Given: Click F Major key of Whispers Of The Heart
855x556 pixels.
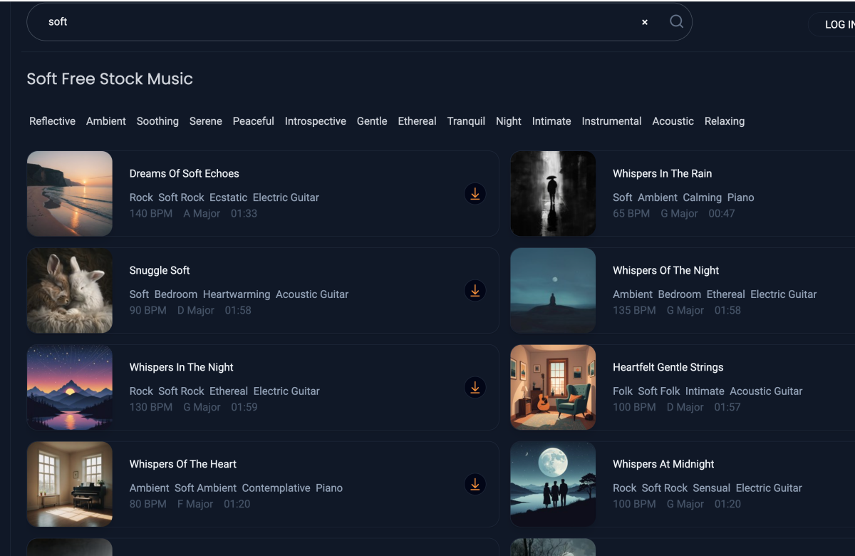Looking at the screenshot, I should coord(195,504).
